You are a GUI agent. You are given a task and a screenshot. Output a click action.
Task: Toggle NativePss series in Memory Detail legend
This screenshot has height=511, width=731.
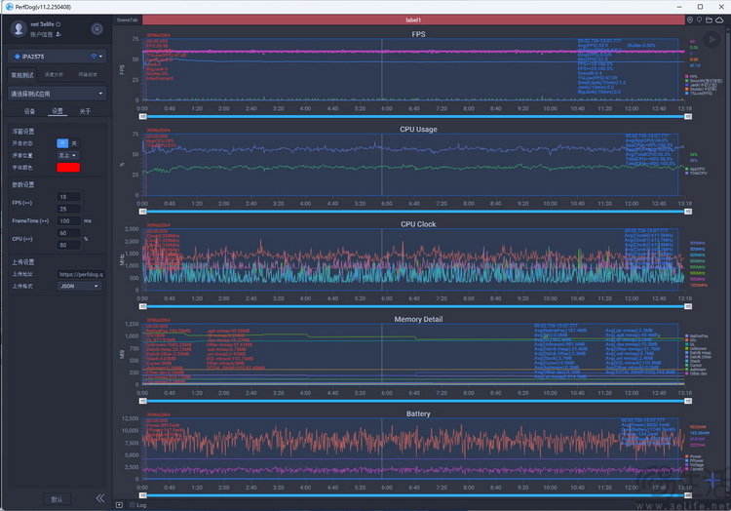[x=697, y=335]
